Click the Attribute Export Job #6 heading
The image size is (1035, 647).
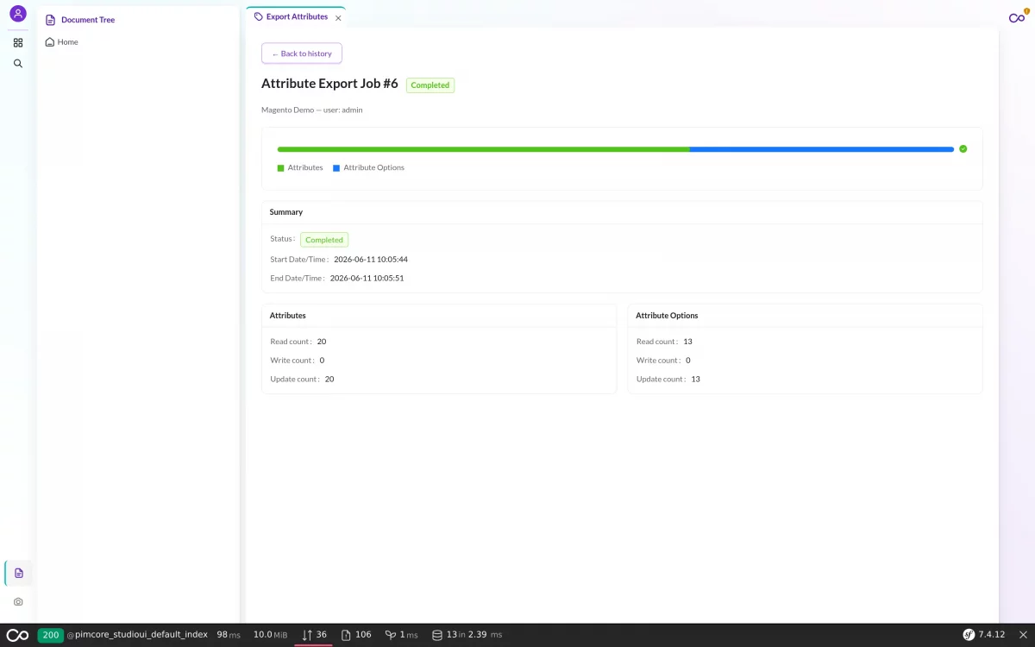[x=329, y=84]
